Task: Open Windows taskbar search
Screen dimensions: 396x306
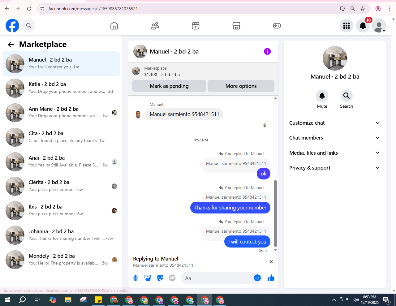Action: [22, 300]
